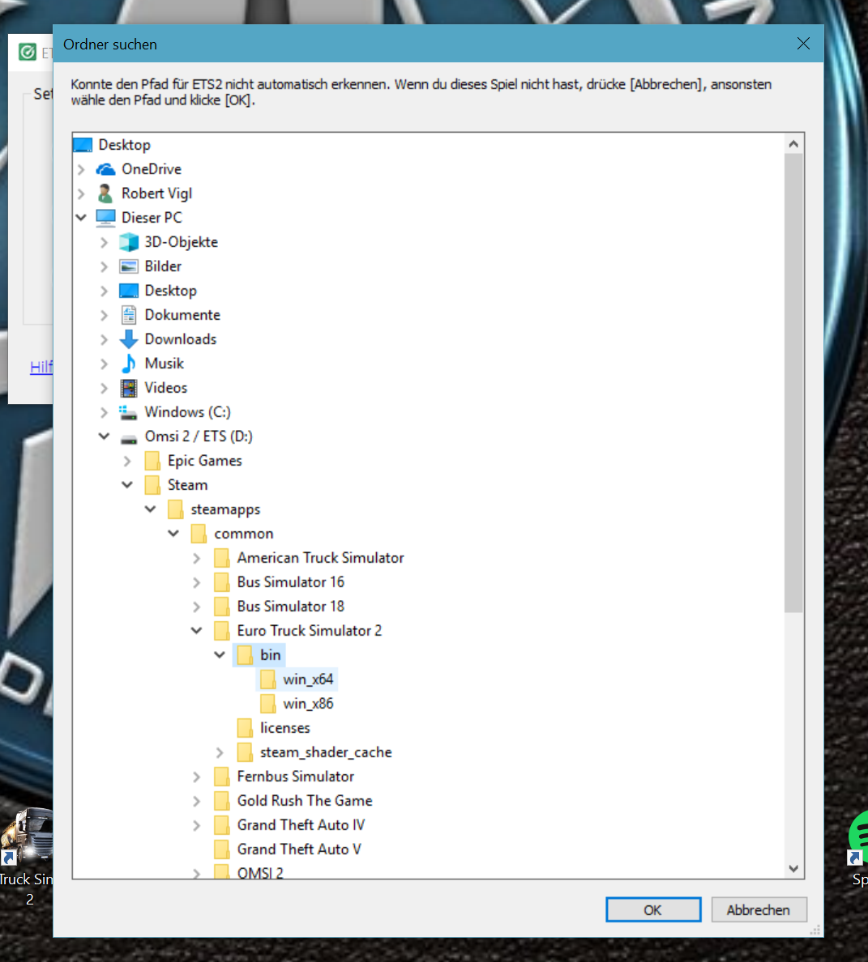This screenshot has height=962, width=868.
Task: Collapse the Dieser PC node
Action: click(81, 217)
